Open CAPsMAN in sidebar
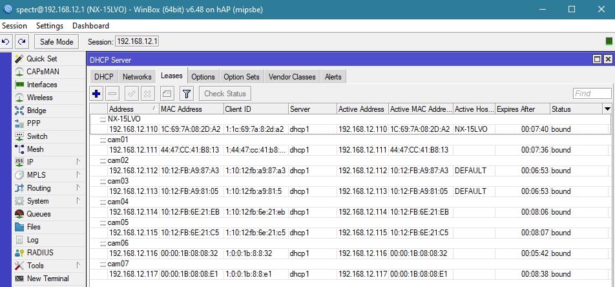Screen dimensions: 615x287 point(43,72)
